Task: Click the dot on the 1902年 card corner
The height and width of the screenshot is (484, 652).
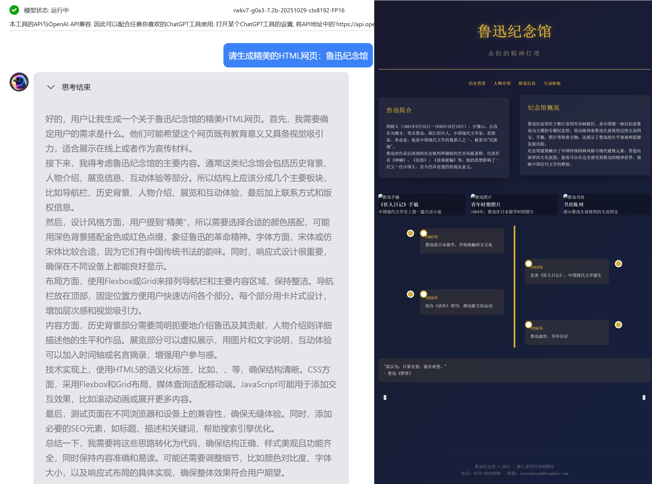Action: point(423,233)
